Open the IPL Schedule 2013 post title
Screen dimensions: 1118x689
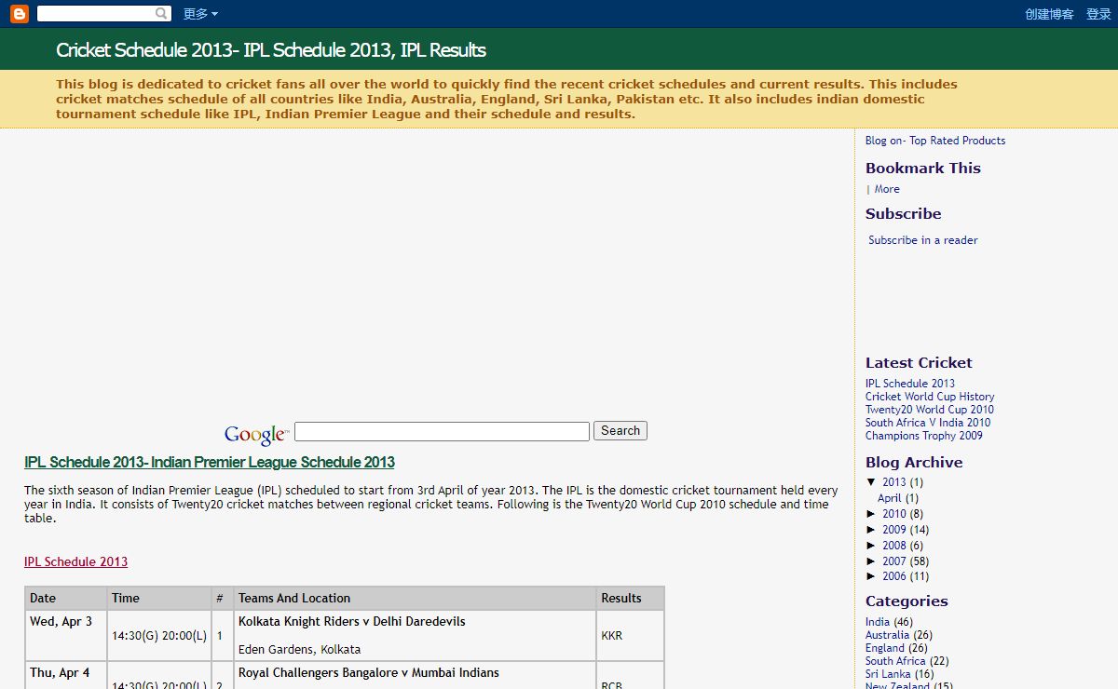point(210,462)
